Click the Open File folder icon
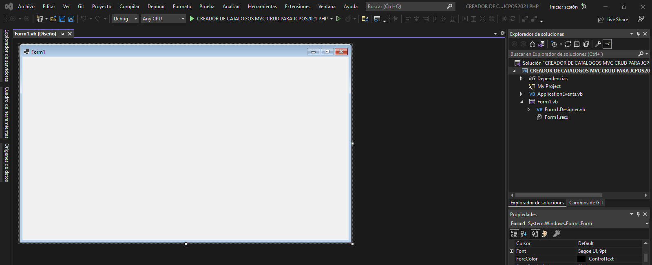 53,19
